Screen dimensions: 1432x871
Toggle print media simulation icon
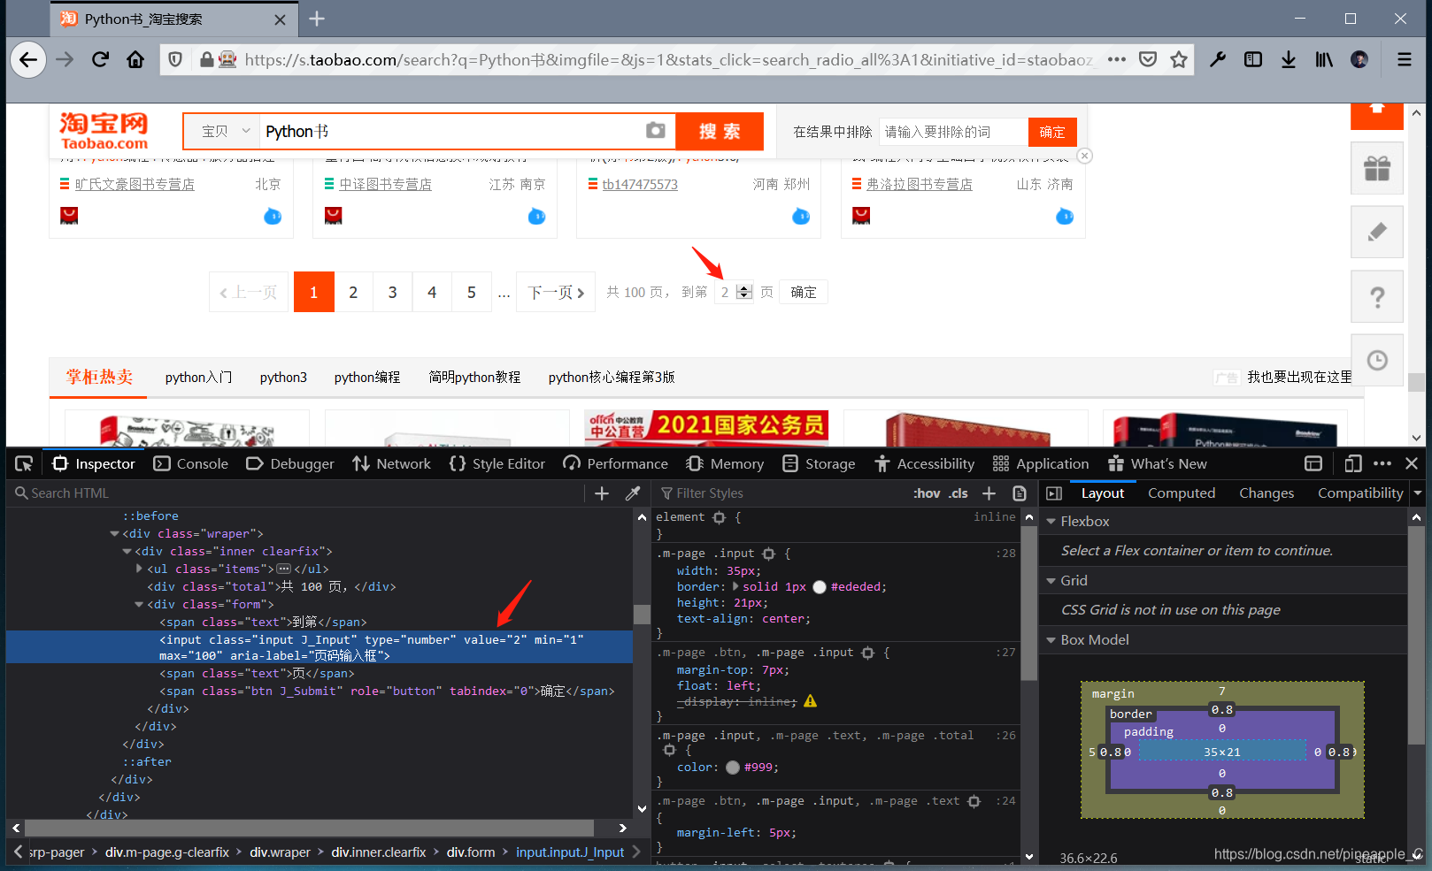click(x=1020, y=493)
